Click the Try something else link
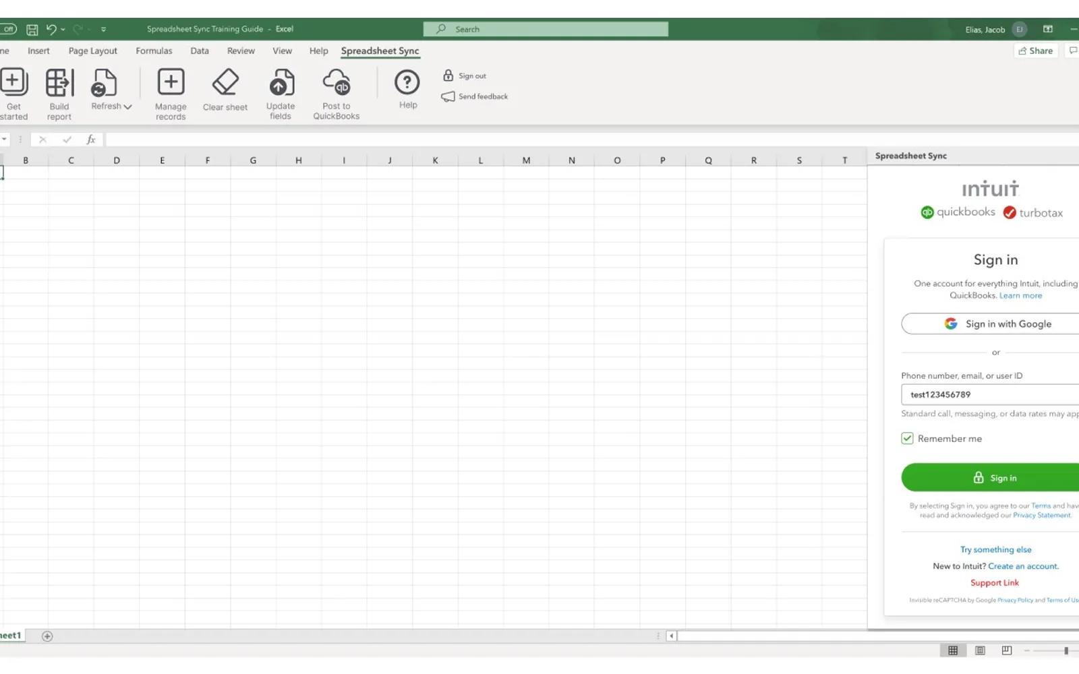This screenshot has width=1079, height=674. (x=995, y=549)
